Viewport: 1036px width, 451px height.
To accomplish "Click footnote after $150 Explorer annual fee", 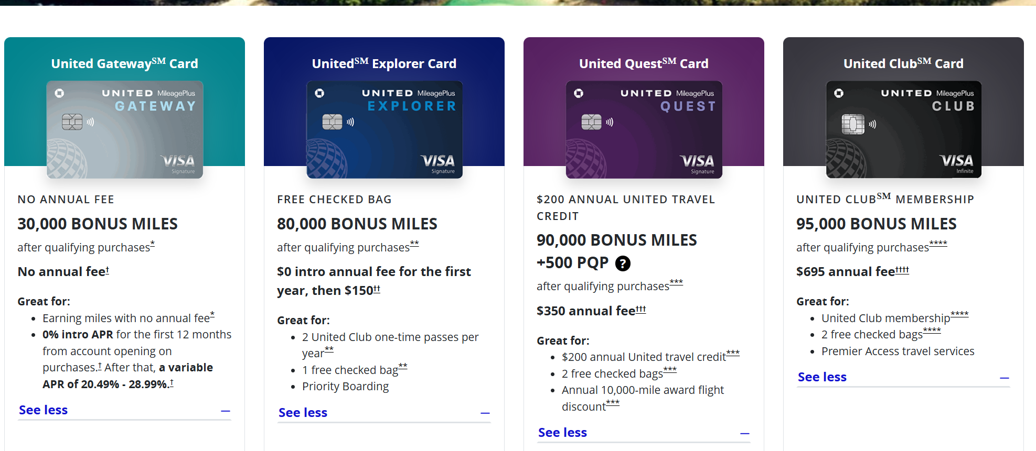I will pos(377,289).
